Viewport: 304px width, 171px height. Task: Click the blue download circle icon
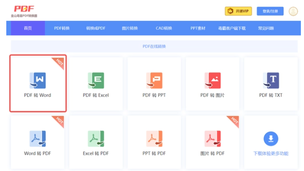click(x=271, y=139)
